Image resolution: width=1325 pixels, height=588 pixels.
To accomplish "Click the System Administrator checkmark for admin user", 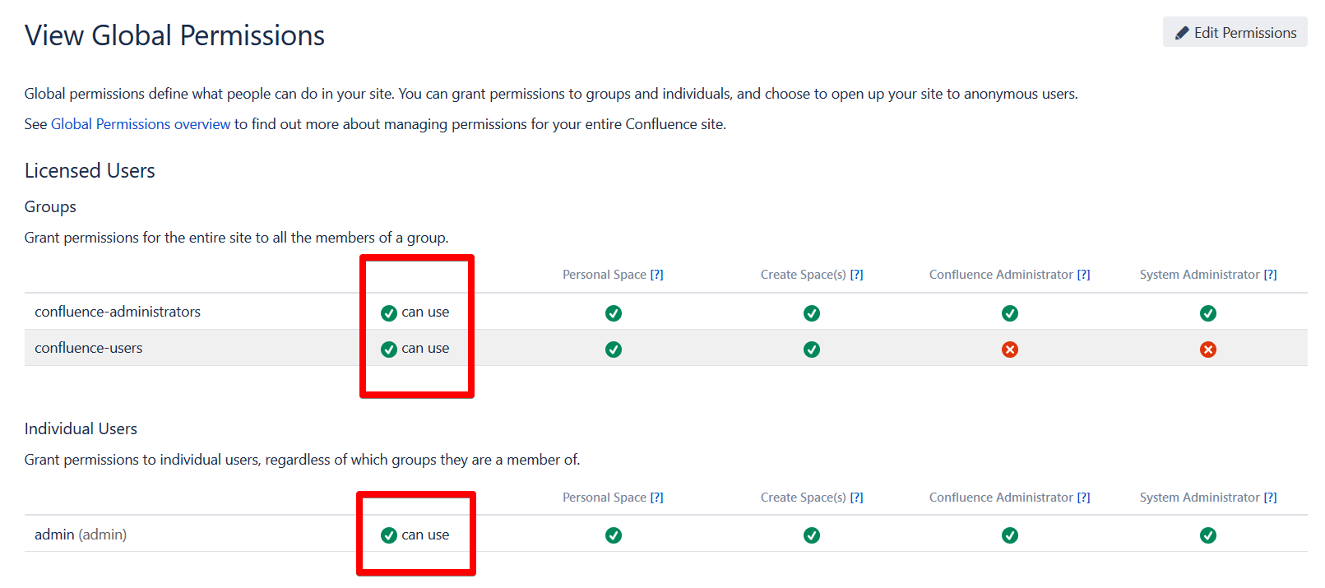I will click(x=1208, y=535).
